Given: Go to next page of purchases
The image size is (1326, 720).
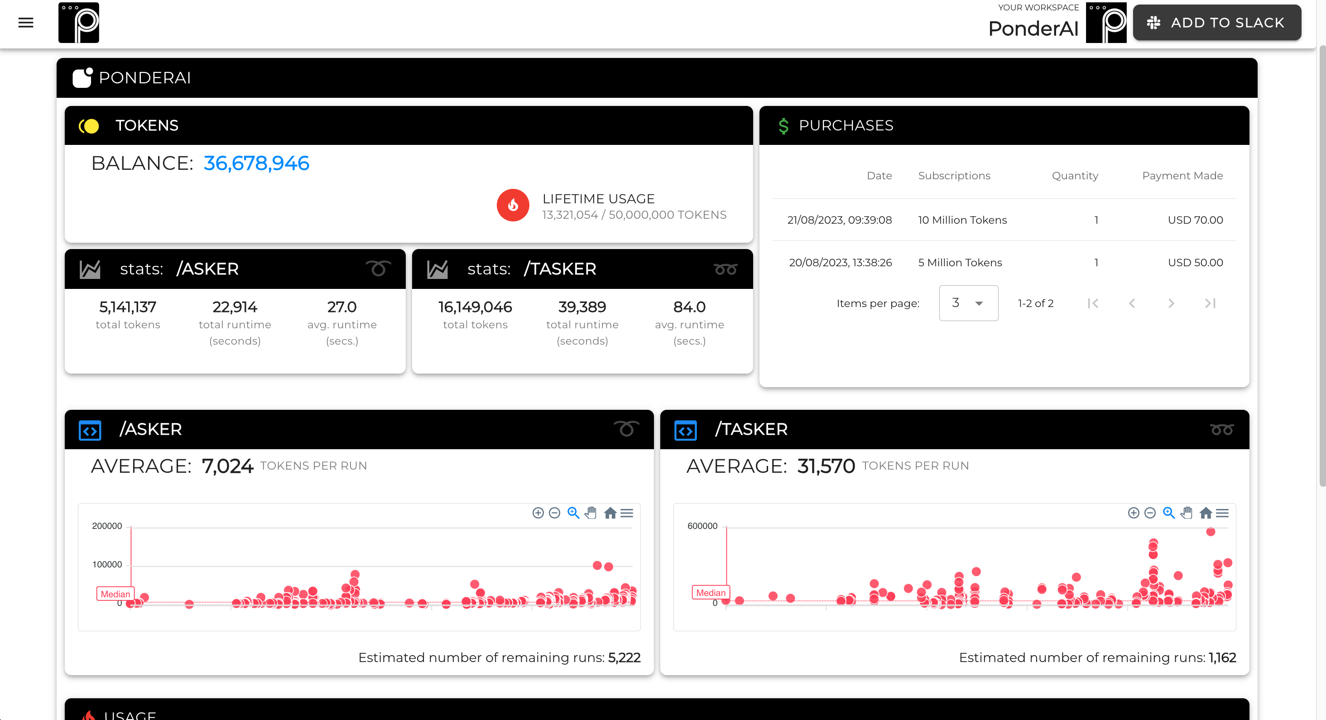Looking at the screenshot, I should tap(1171, 303).
